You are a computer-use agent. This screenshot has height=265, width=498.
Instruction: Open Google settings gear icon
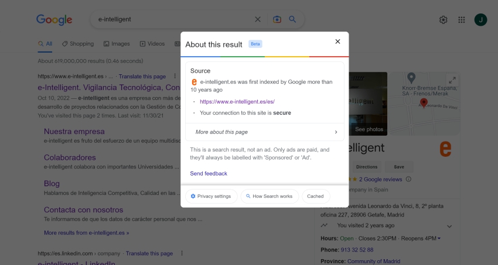444,20
